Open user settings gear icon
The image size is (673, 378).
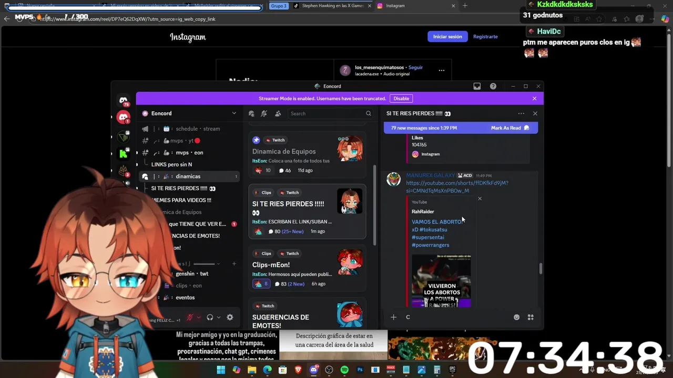[x=230, y=317]
